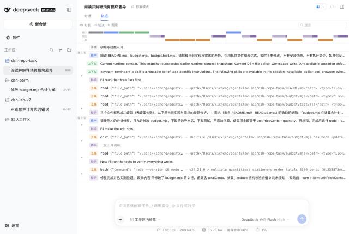Click the 标准模式 mode indicator
This screenshot has width=349, height=234.
(x=140, y=7)
